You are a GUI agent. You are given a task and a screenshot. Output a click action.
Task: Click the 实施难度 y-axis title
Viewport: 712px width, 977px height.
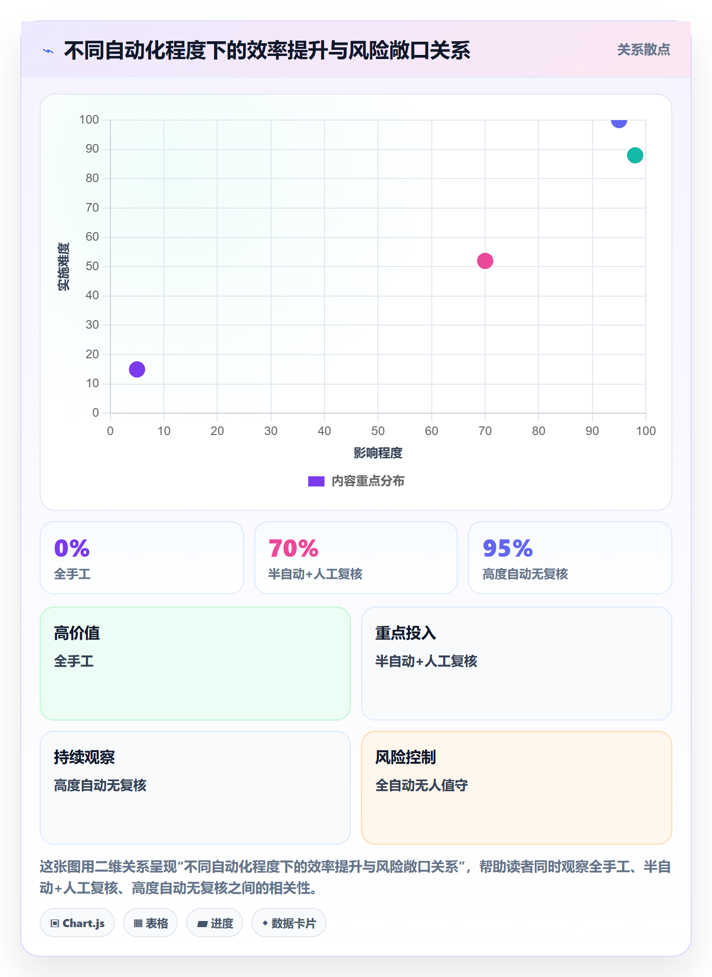[x=64, y=267]
